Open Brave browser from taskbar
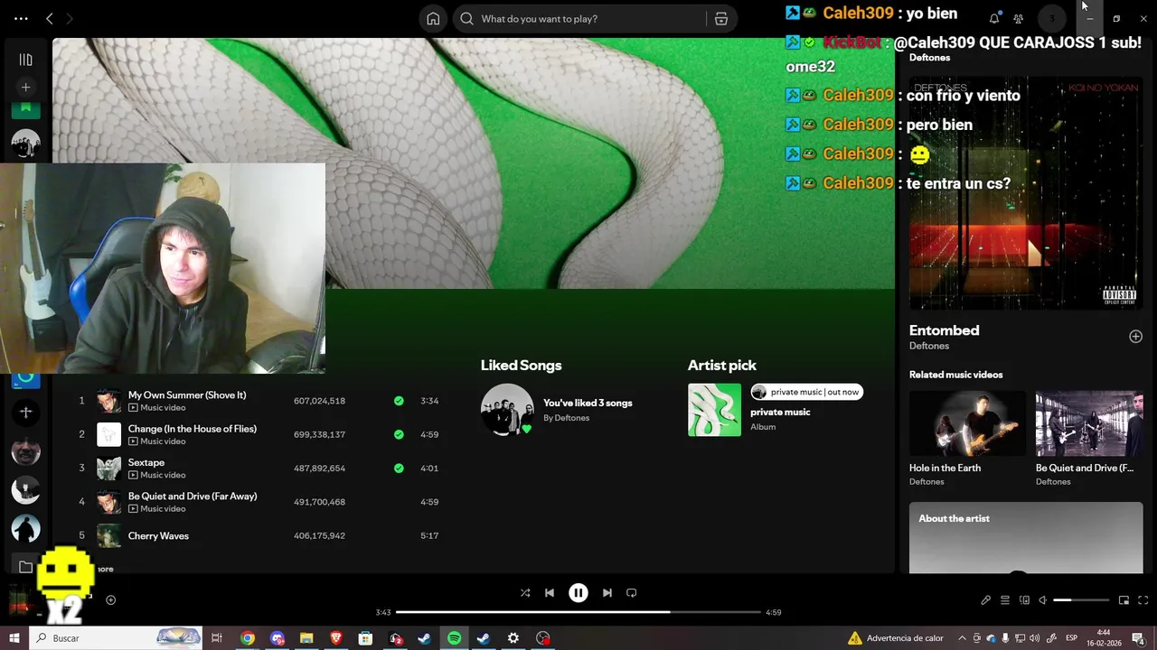1157x650 pixels. (336, 638)
